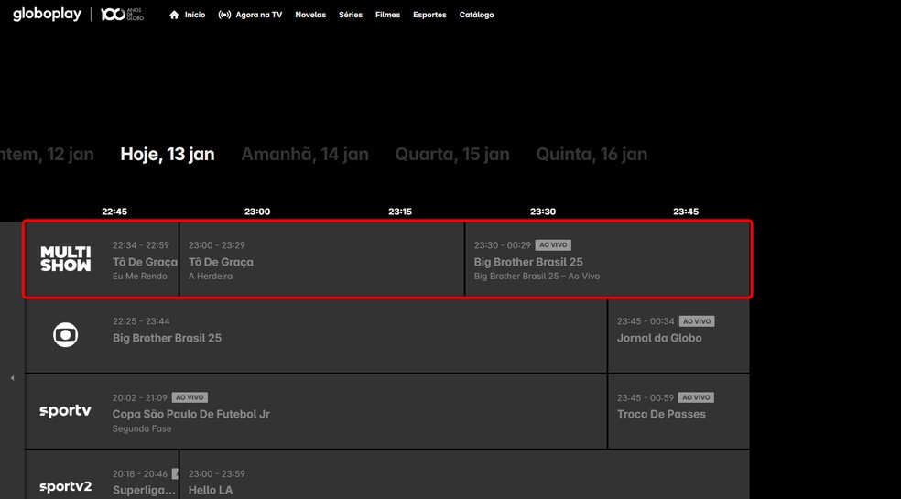Click the live broadcast icon beside Agora na TV
Screen dimensions: 901x499
click(x=224, y=15)
